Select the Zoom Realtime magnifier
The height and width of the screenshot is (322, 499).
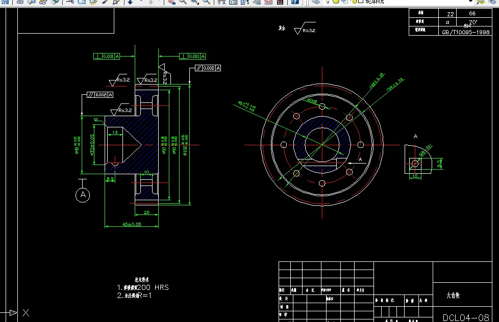[x=183, y=2]
